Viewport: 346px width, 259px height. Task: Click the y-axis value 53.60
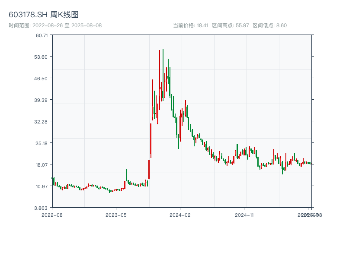(x=41, y=57)
